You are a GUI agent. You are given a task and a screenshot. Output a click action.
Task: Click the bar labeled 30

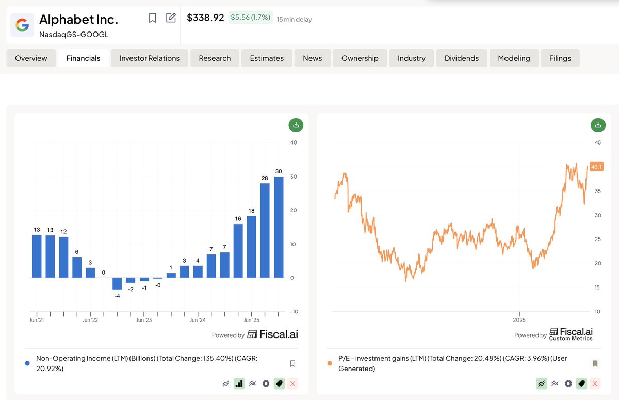point(279,227)
